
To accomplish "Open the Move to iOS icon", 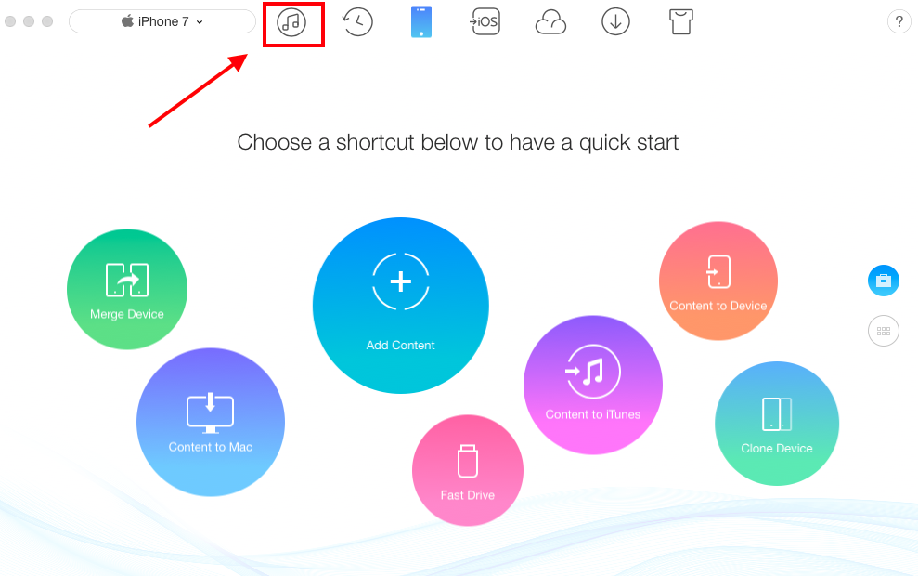I will tap(485, 22).
